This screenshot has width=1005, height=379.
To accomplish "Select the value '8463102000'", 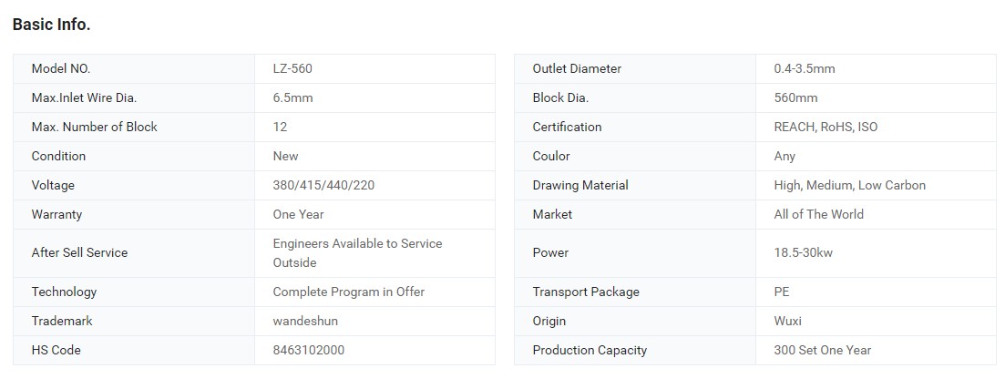I will [308, 350].
